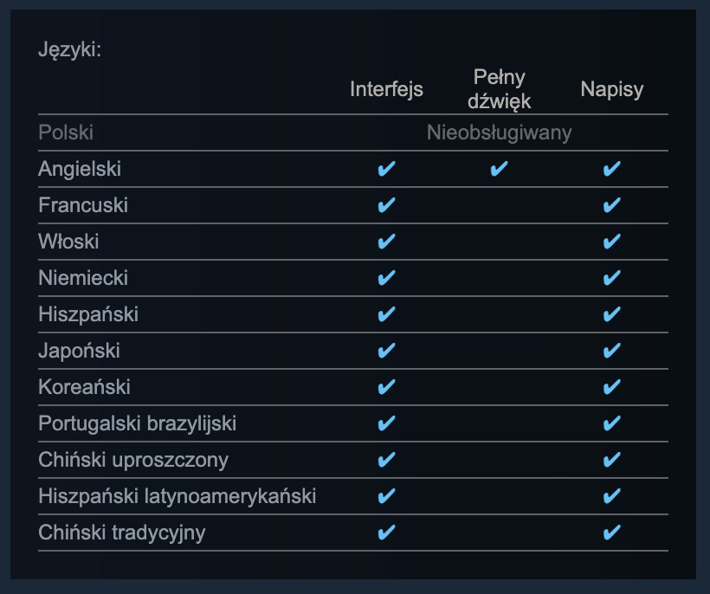Screen dimensions: 710x594
Task: Click Francuski interface checkmark
Action: pyautogui.click(x=387, y=205)
